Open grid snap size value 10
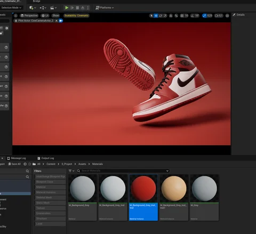This screenshot has height=234, width=256. (186, 15)
